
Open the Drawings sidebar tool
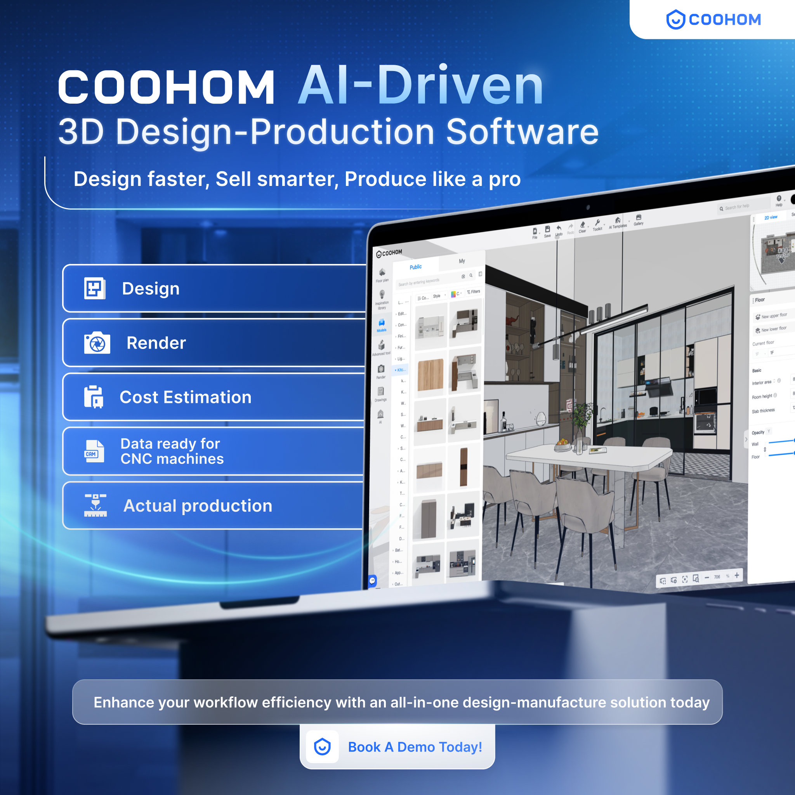(x=381, y=394)
